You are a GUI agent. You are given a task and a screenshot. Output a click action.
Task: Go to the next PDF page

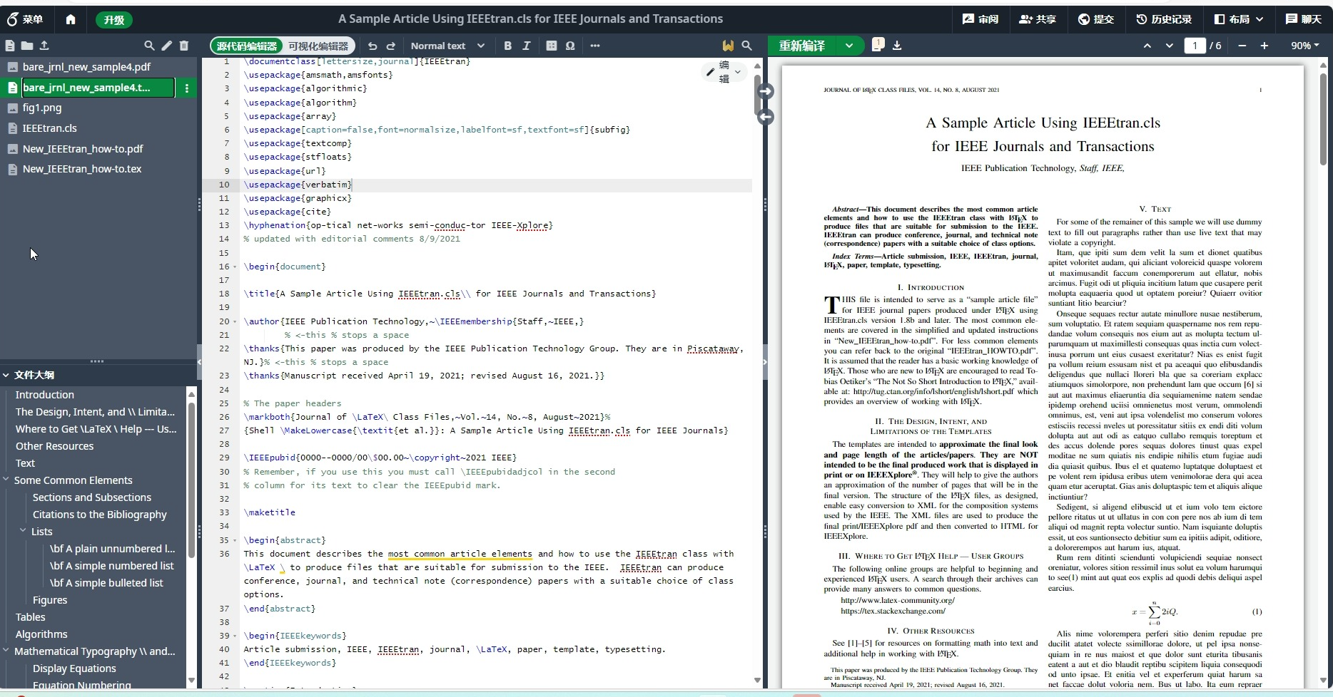pos(1170,46)
